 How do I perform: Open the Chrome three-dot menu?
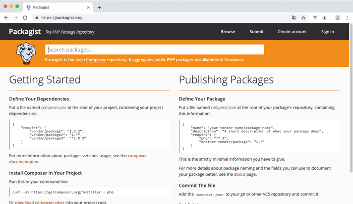(347, 18)
